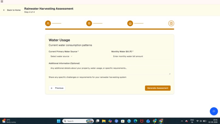Select the calculator step icon

point(171,23)
